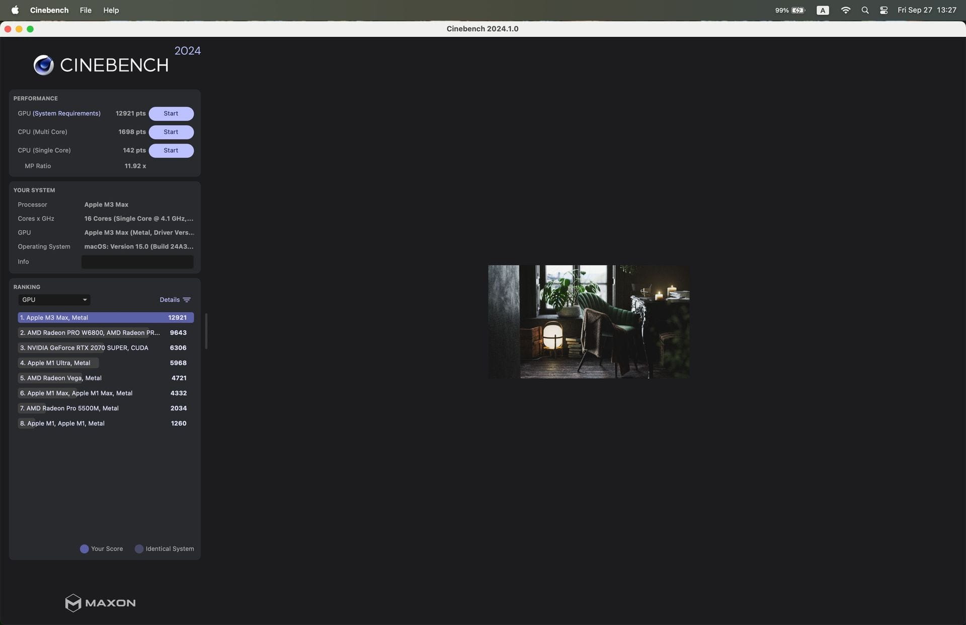Screen dimensions: 966x625
Task: Select Apple M1 Metal ranking row
Action: click(x=106, y=423)
